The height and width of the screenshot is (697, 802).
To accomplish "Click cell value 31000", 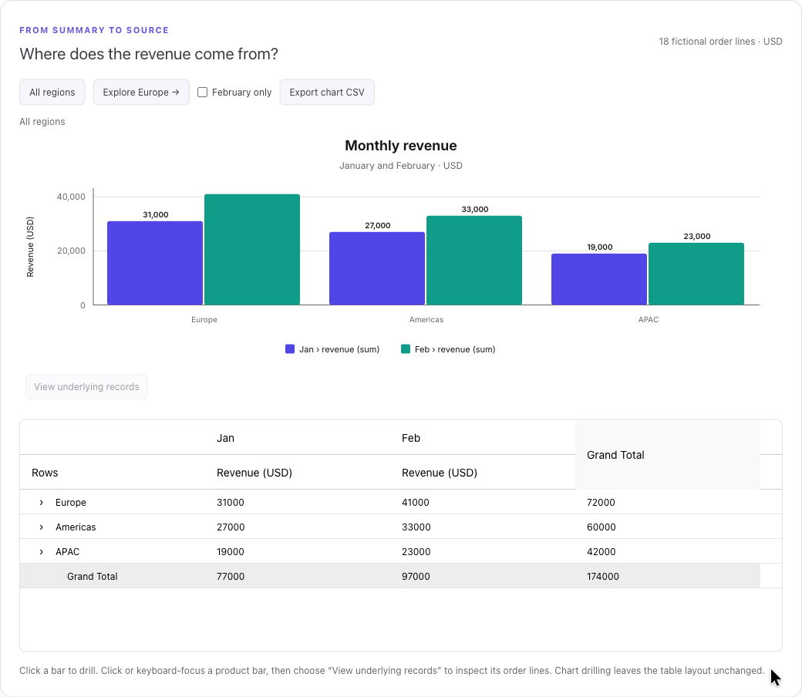I will coord(230,503).
